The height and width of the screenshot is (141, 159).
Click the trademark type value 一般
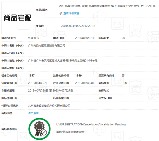(x=125, y=83)
